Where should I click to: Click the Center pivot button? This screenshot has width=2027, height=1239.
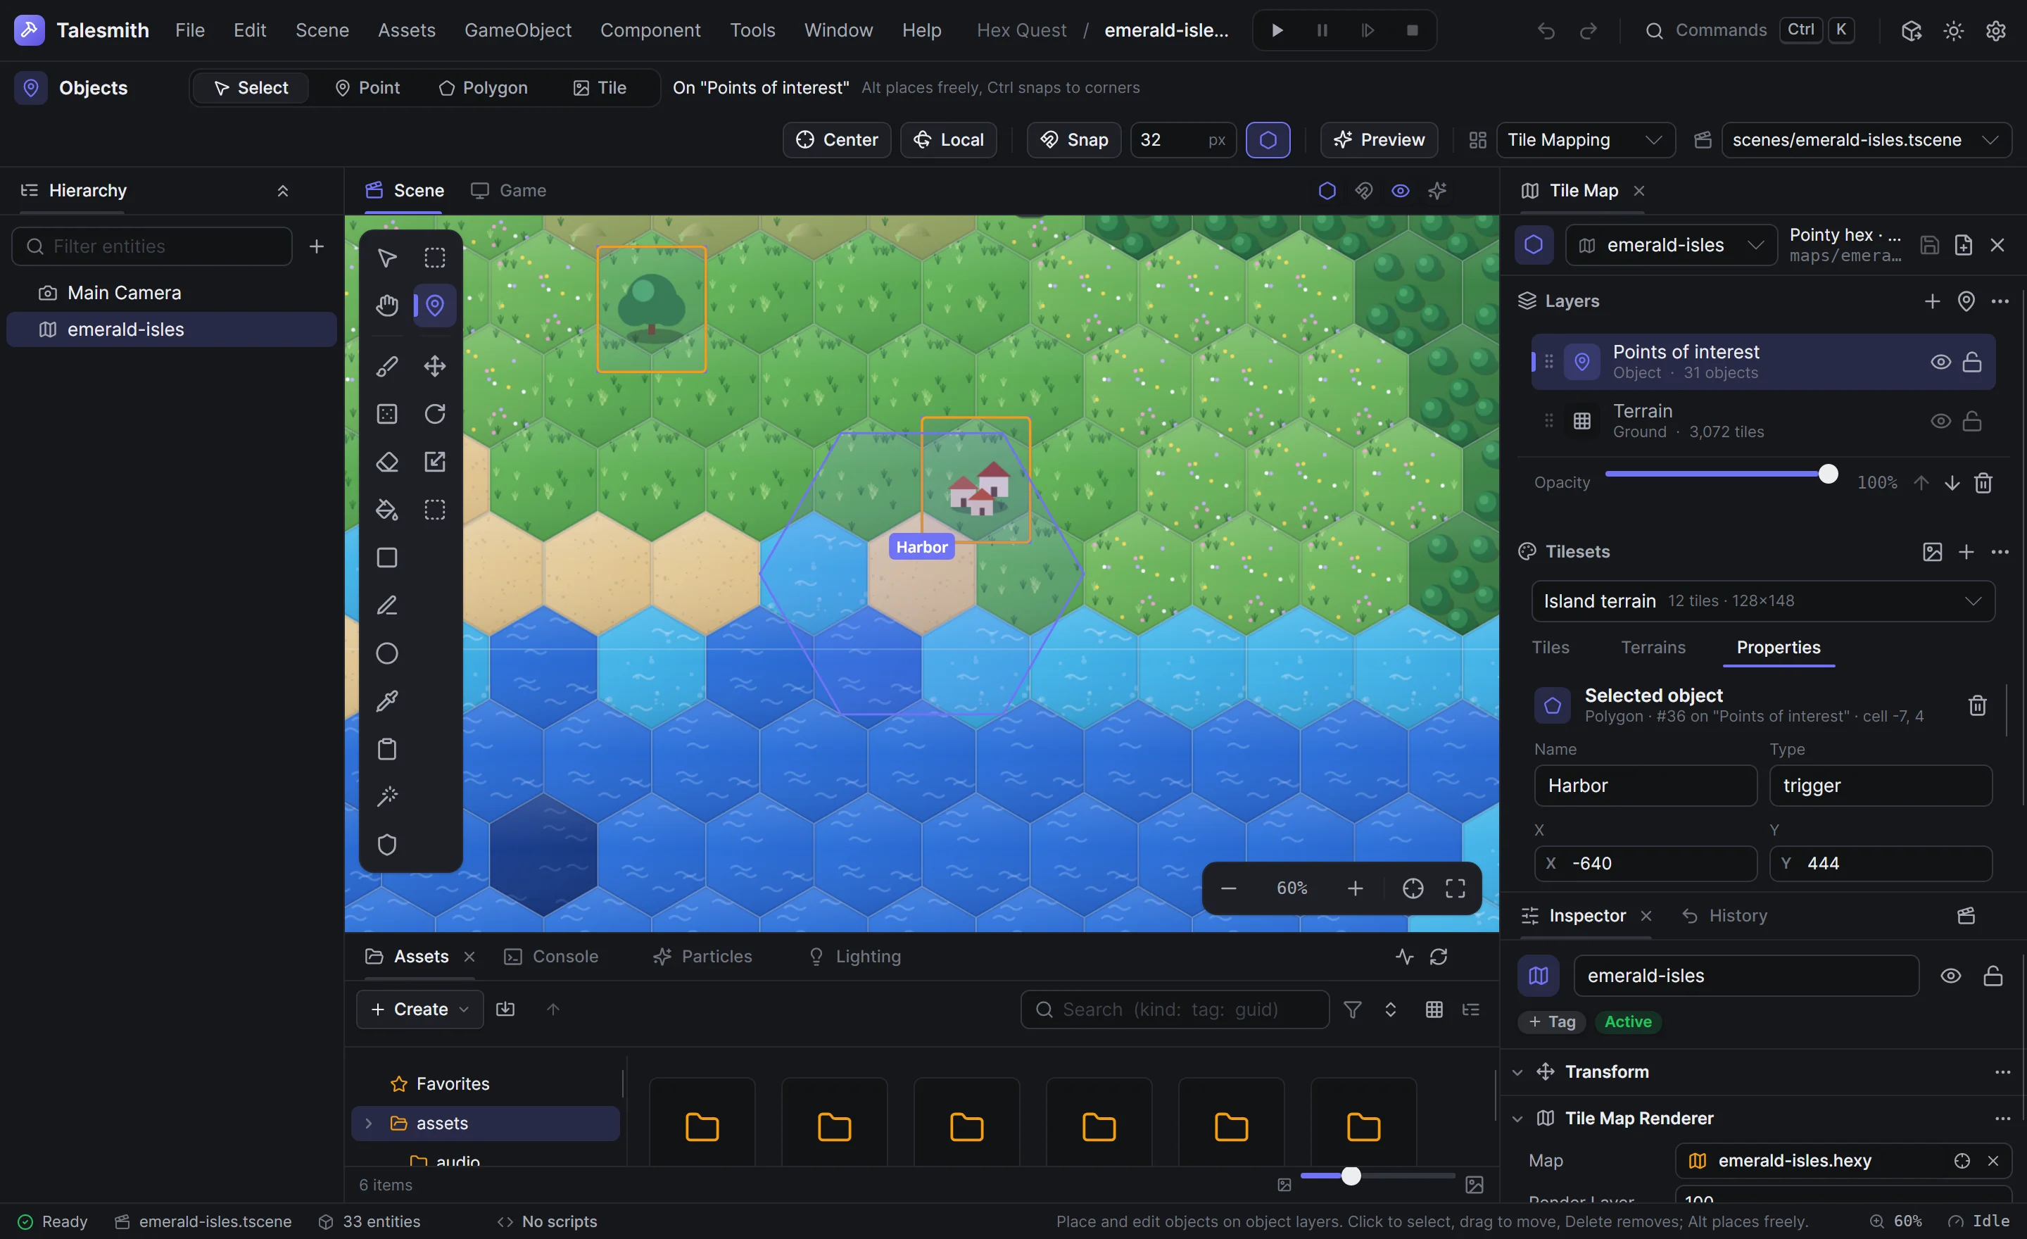(x=837, y=140)
